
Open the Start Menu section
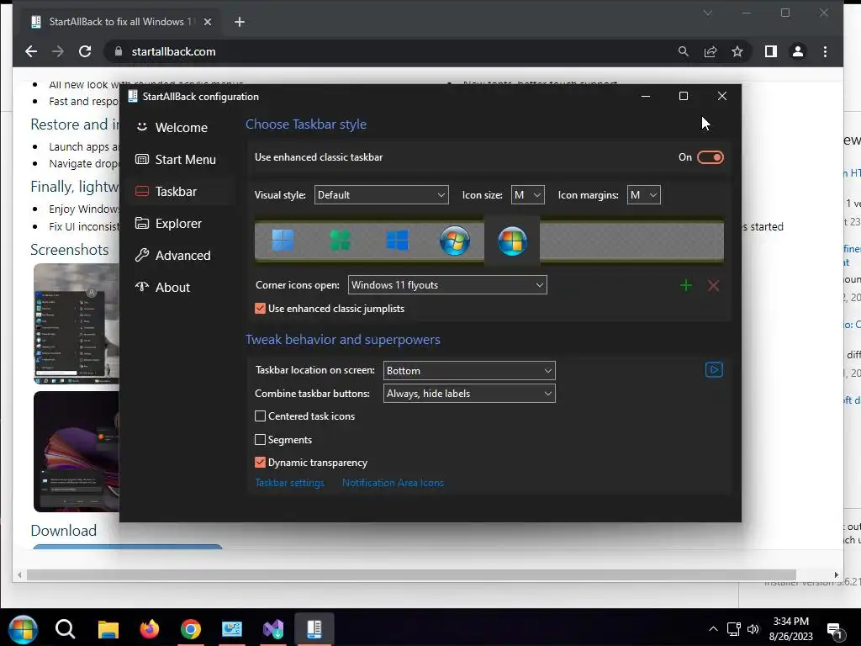coord(182,159)
